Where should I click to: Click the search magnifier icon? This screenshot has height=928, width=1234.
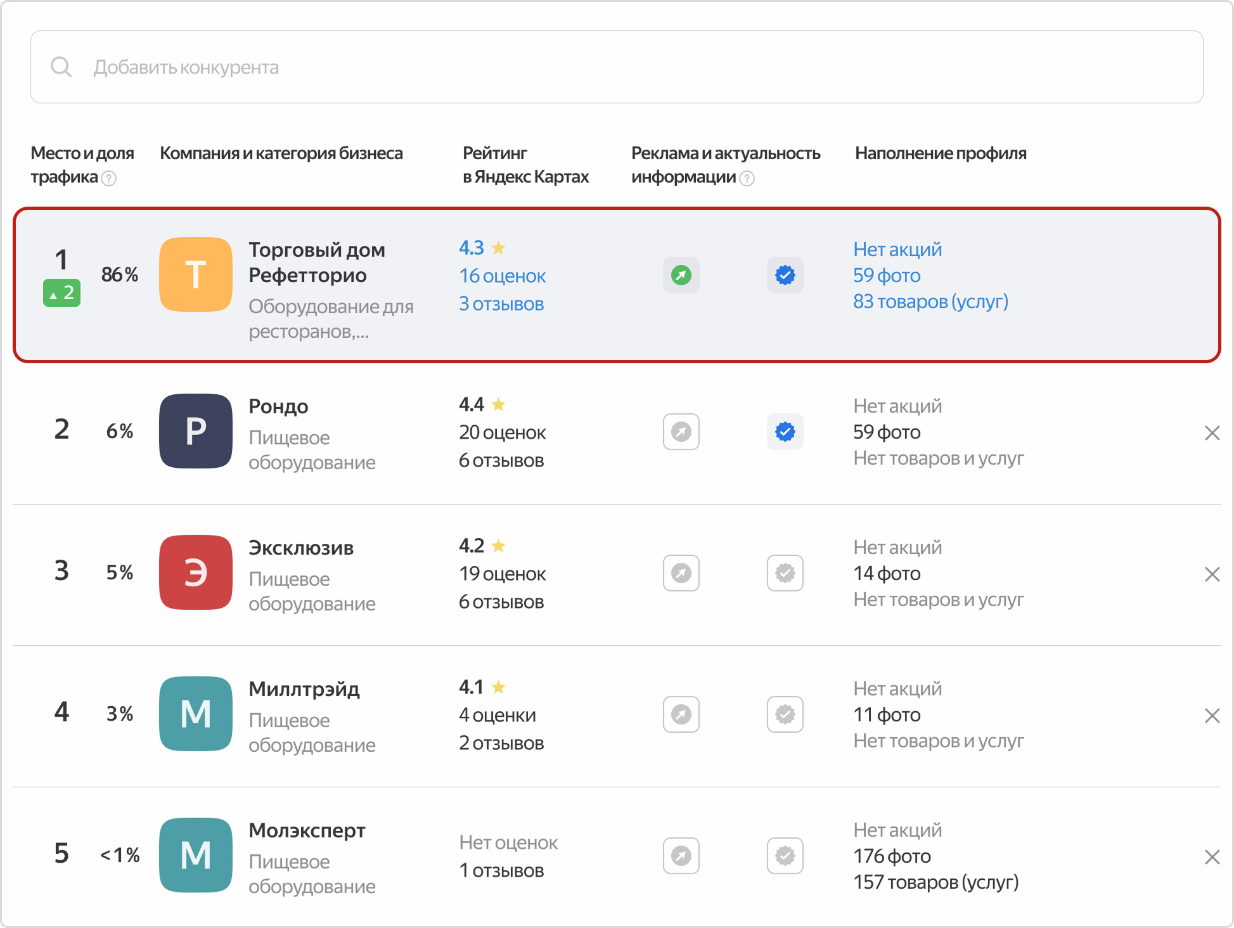61,67
